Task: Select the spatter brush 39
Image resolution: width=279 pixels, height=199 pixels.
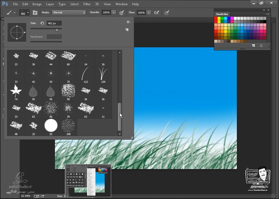Action: [68, 110]
